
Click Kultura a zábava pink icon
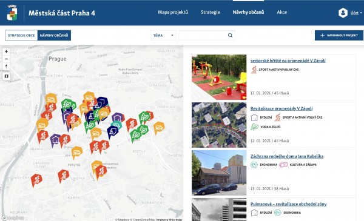pos(283,165)
